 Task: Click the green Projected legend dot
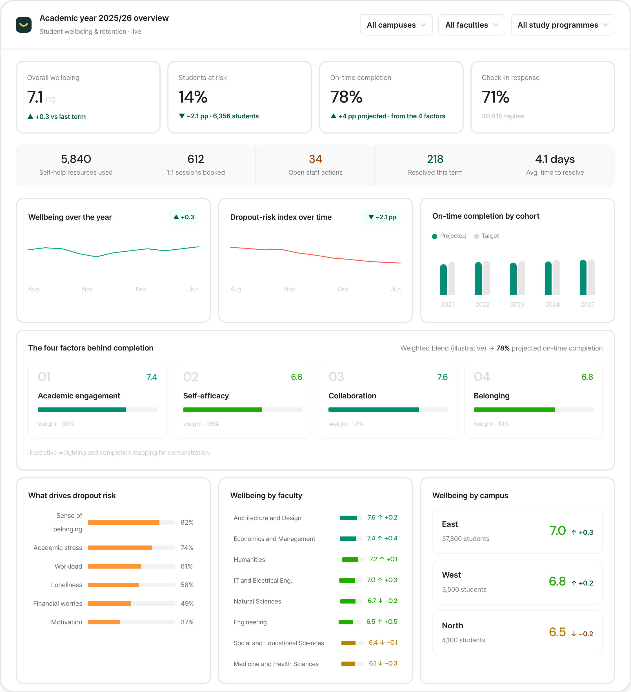pos(434,236)
